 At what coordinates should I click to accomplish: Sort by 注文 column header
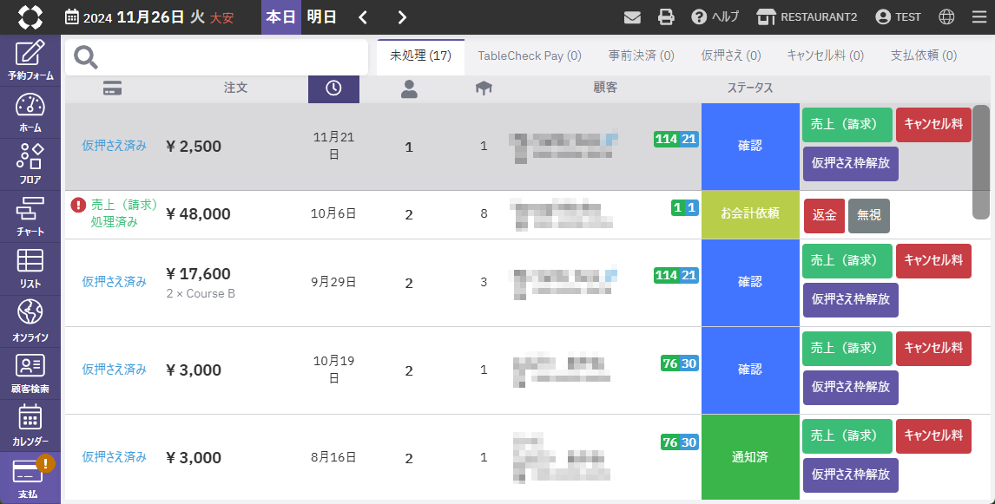click(x=235, y=88)
